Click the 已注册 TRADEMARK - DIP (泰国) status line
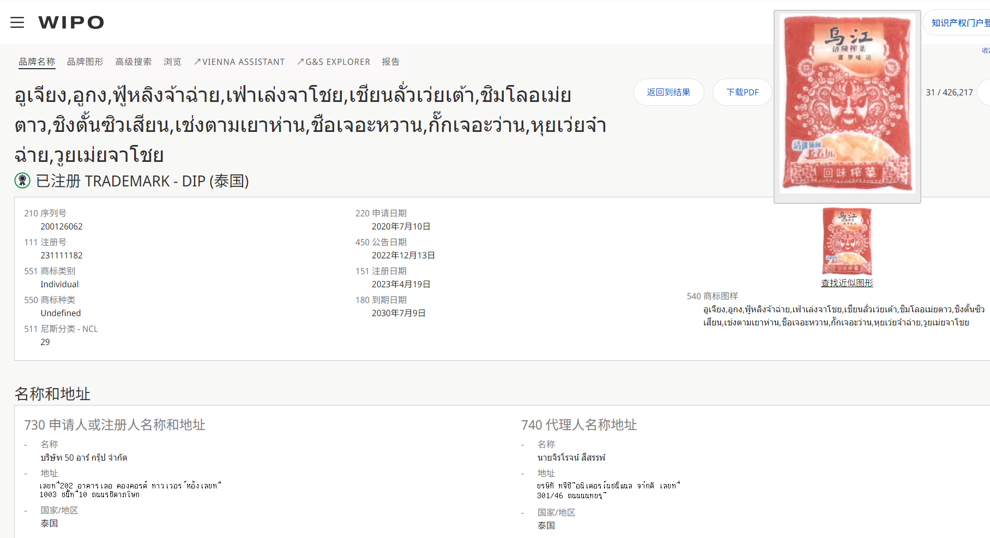Image resolution: width=990 pixels, height=538 pixels. (142, 181)
